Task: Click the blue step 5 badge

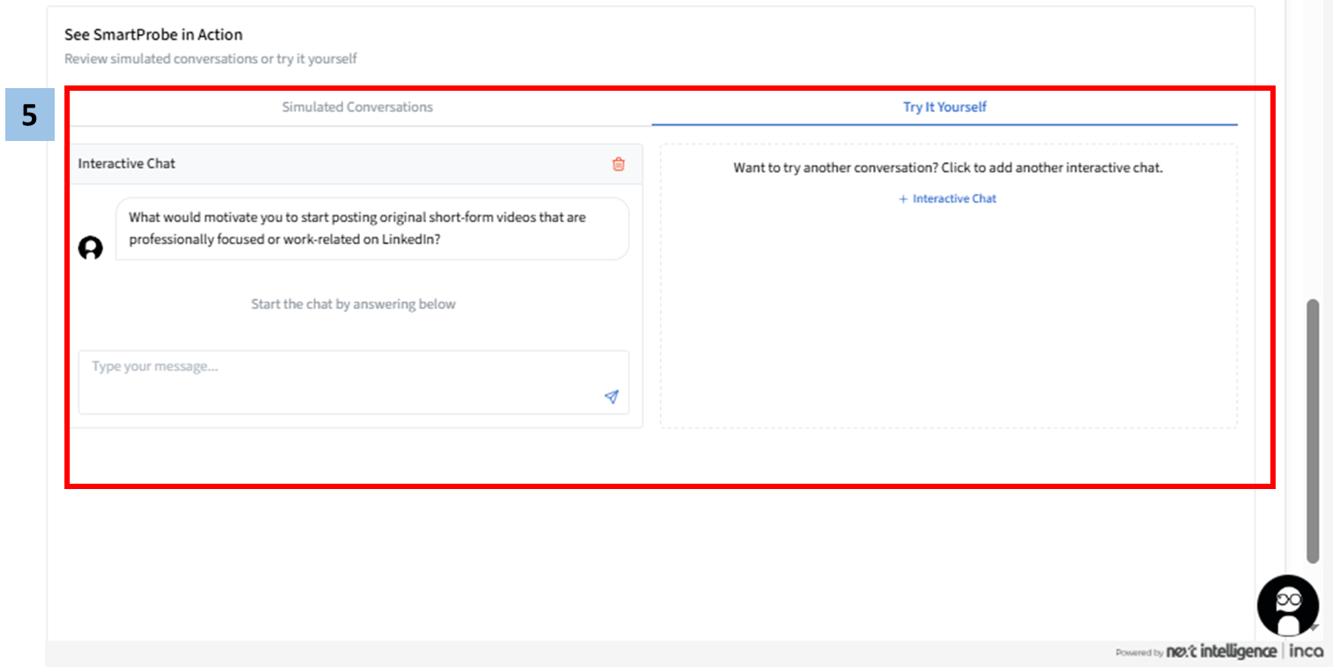Action: coord(30,115)
